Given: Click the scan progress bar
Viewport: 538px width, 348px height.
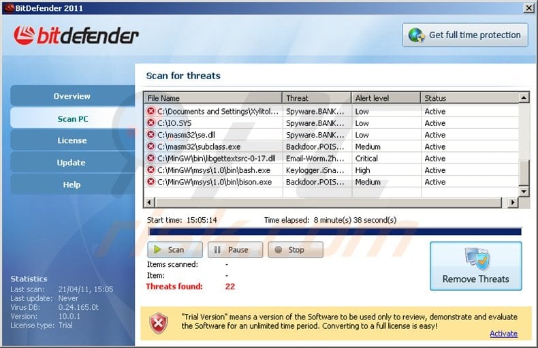Looking at the screenshot, I should pyautogui.click(x=334, y=232).
